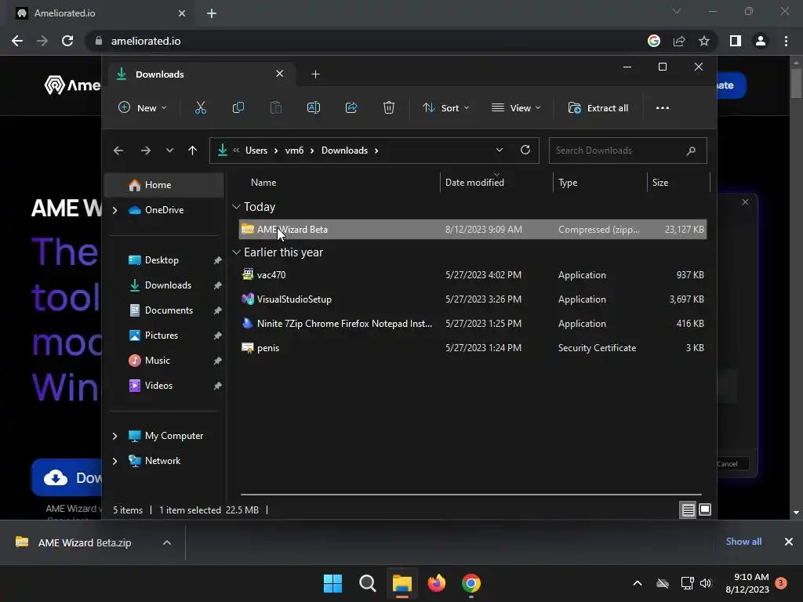Switch to details view in status bar
Viewport: 803px width, 602px height.
[x=688, y=510]
